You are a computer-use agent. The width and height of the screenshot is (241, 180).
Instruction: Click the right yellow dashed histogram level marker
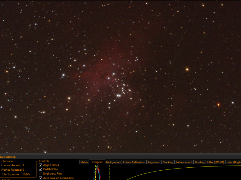(110, 173)
